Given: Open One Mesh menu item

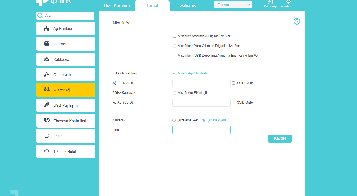Looking at the screenshot, I should click(x=65, y=75).
